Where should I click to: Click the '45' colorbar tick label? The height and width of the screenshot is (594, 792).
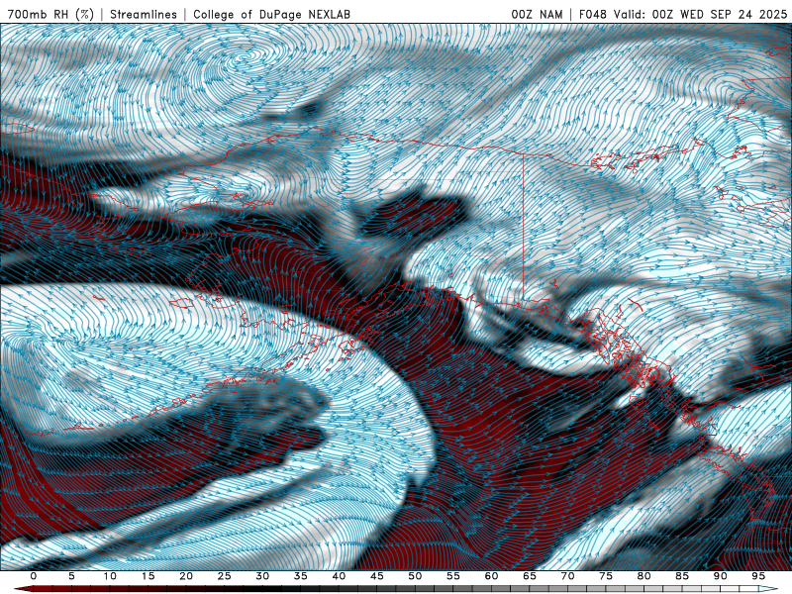[377, 576]
